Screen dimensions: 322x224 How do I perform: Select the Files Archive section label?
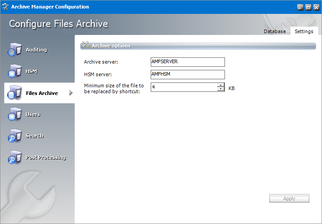point(42,93)
